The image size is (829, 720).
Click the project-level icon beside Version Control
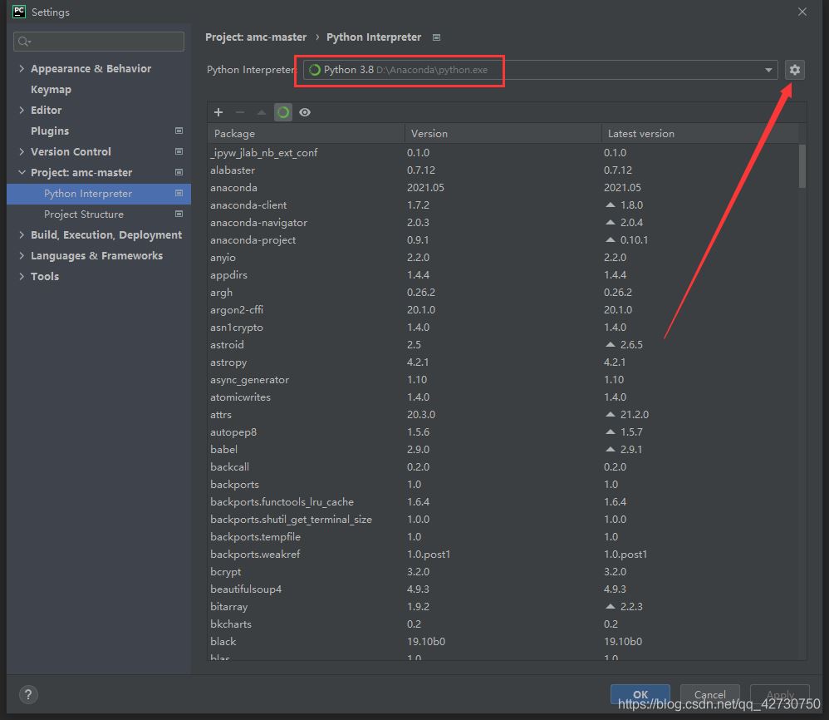[179, 152]
